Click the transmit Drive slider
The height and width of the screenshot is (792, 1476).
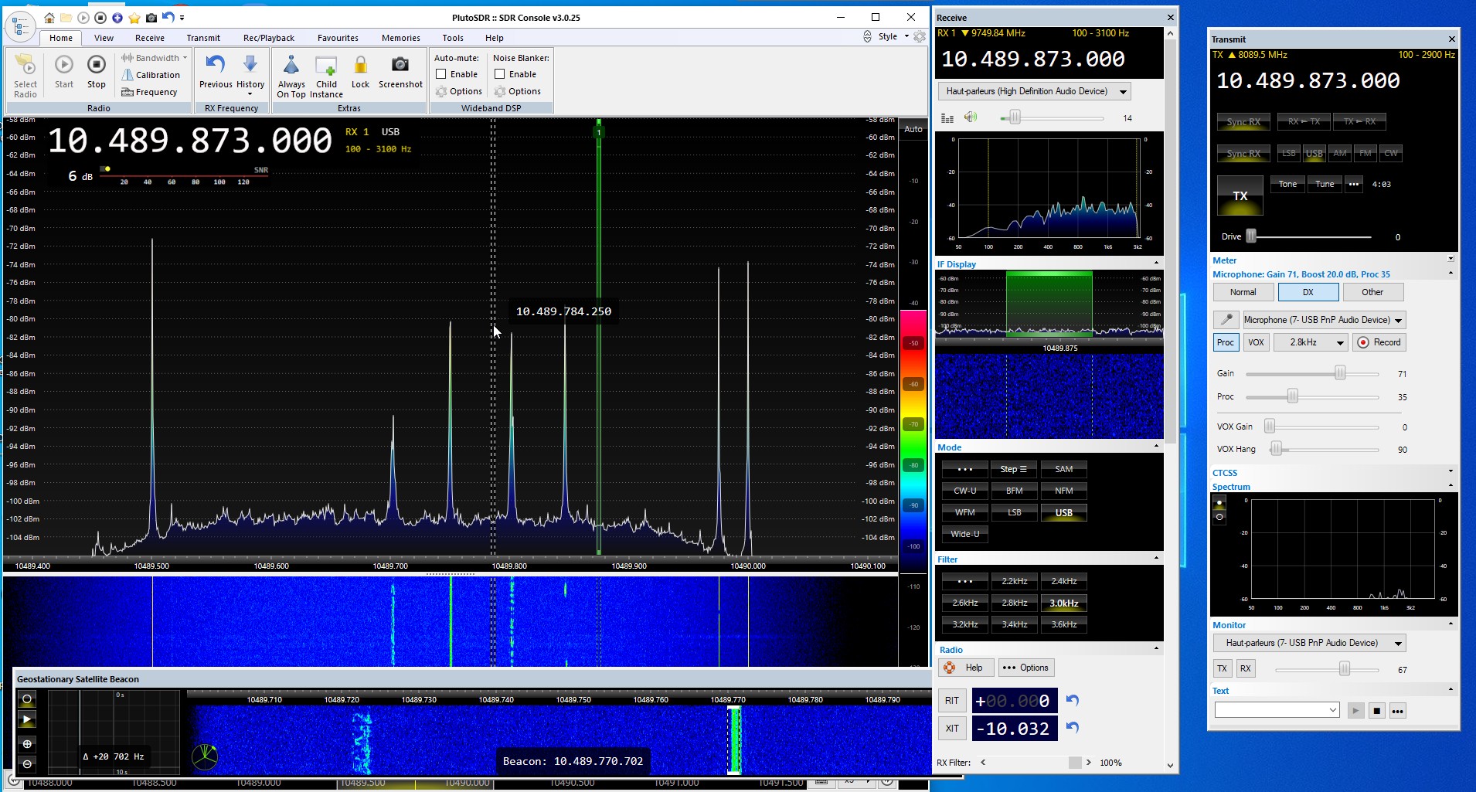[1251, 236]
